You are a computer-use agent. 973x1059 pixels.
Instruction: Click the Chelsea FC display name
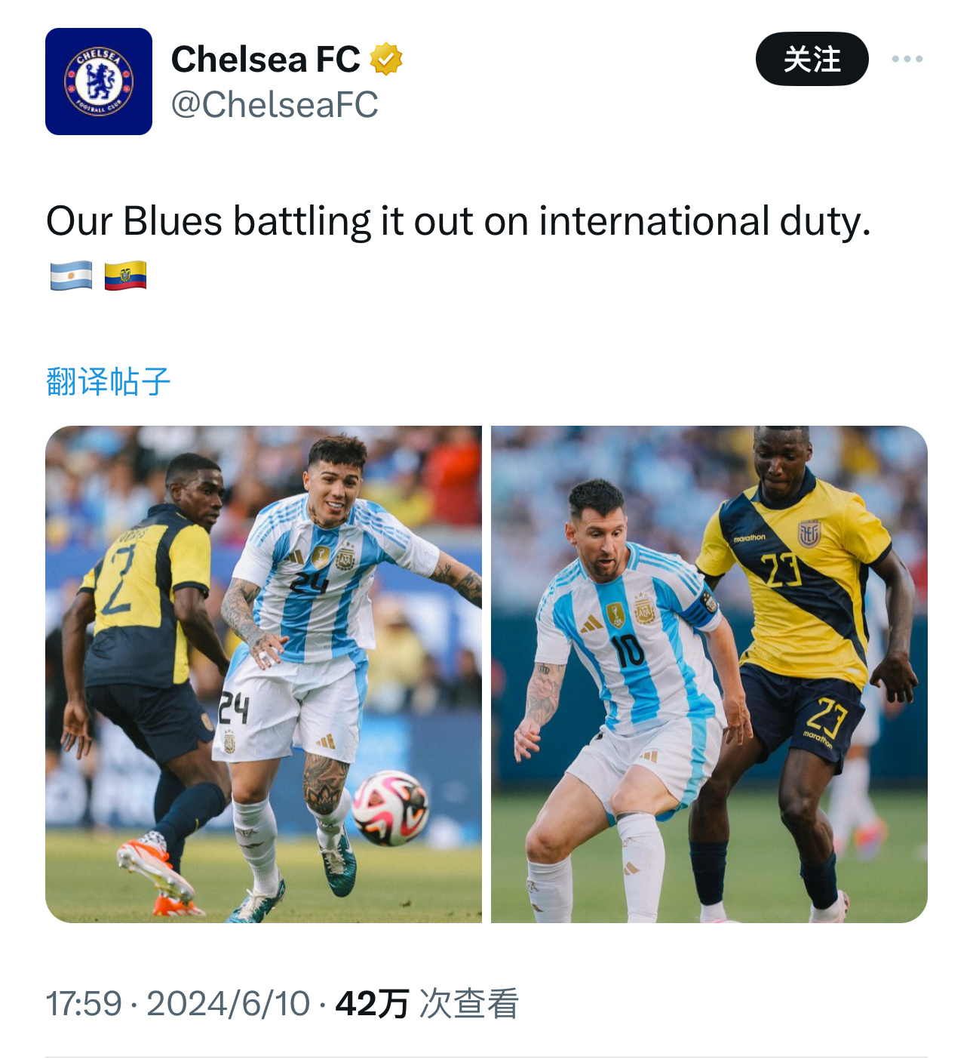[266, 60]
